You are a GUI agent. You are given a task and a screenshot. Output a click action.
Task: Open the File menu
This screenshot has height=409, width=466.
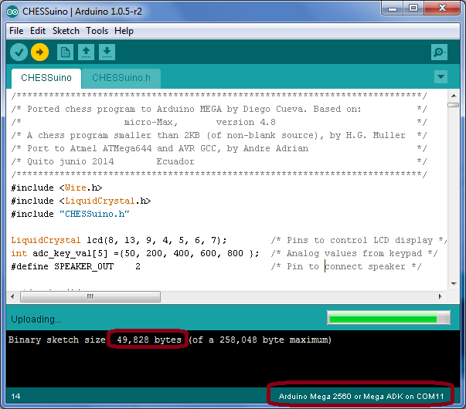tap(16, 31)
